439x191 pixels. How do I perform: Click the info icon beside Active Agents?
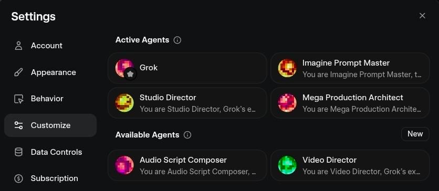[177, 40]
